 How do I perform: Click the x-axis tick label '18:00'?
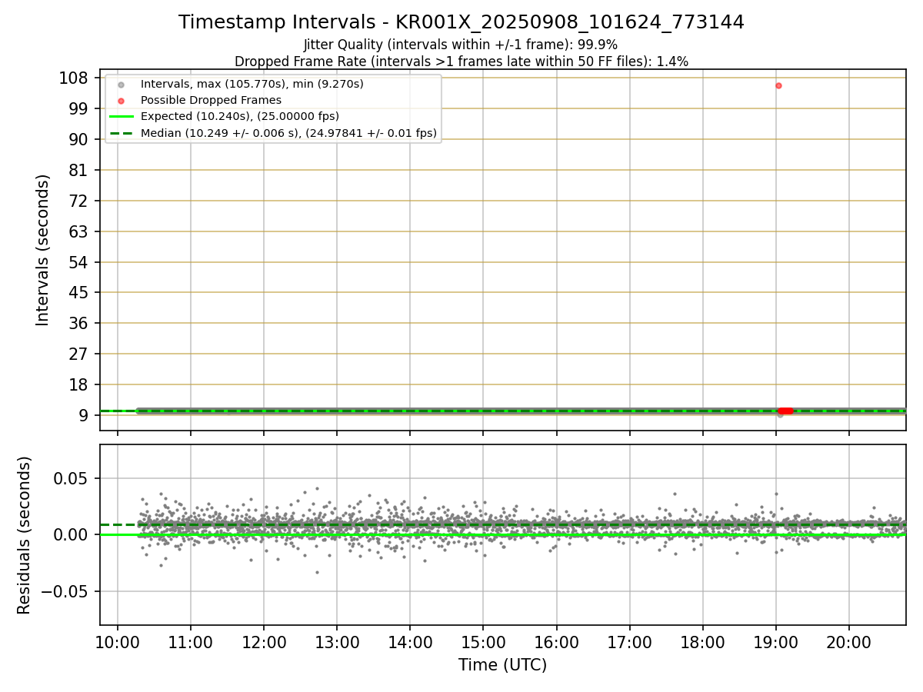tap(702, 643)
